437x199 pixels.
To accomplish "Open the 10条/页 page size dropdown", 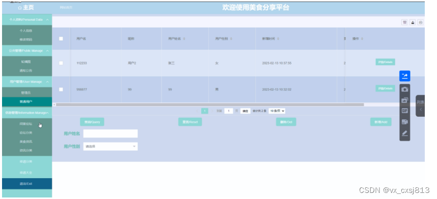I will point(277,111).
